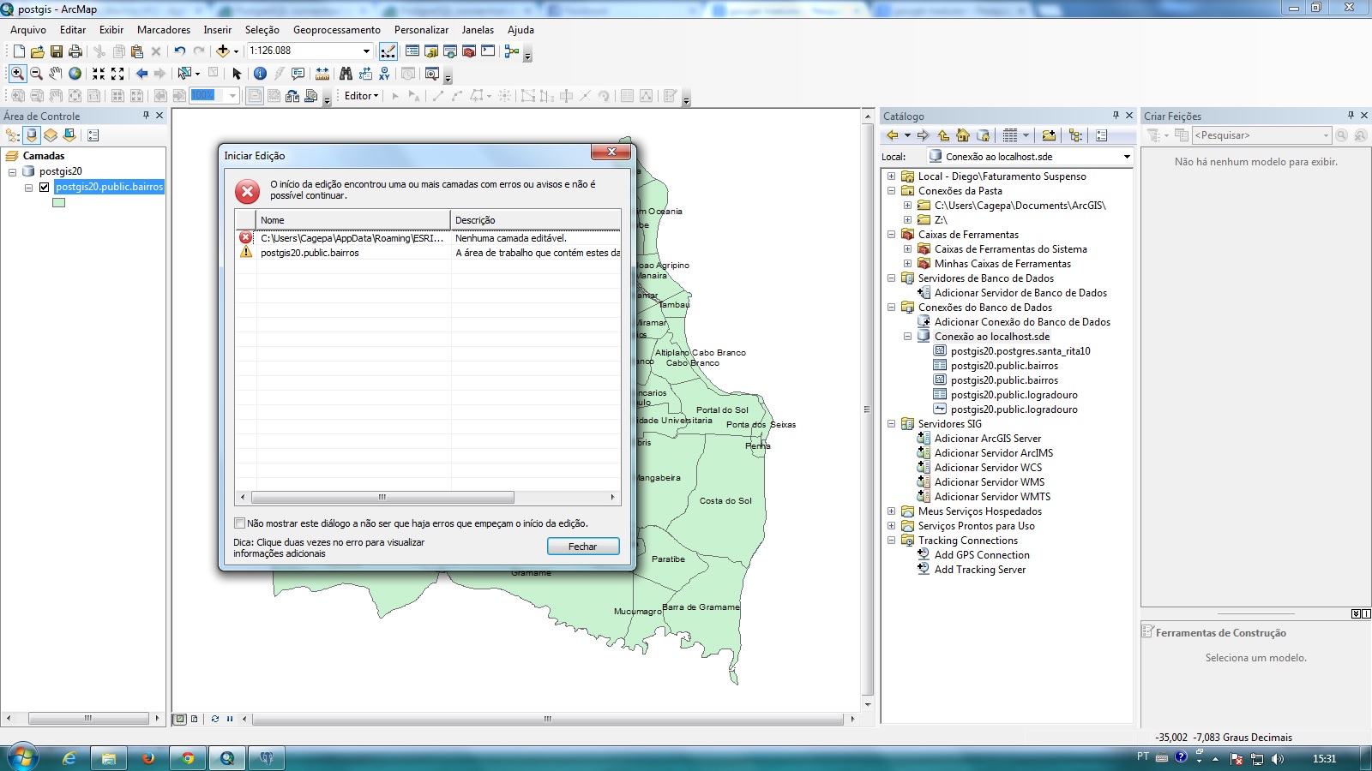Select Adicionar Servidor WMS item
Screen dimensions: 1372x771
pyautogui.click(x=990, y=482)
